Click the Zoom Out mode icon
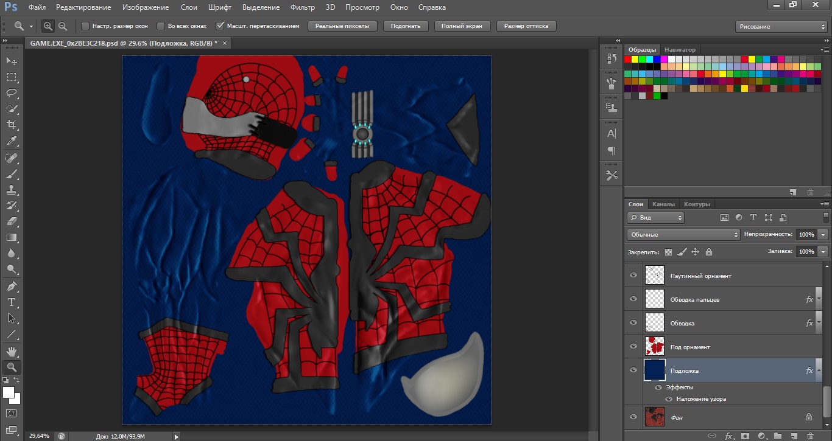 [62, 26]
